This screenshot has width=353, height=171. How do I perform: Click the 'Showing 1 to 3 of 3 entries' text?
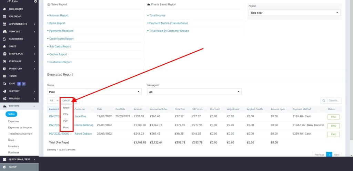[61, 150]
